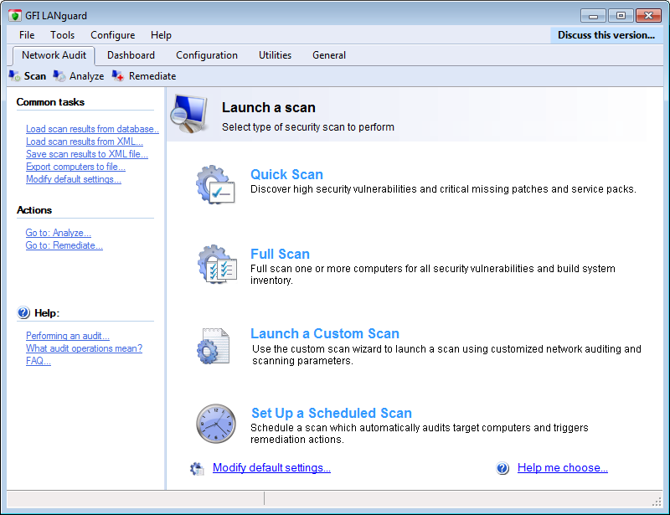Image resolution: width=670 pixels, height=515 pixels.
Task: Click the GFI LANguard title bar icon
Action: click(15, 16)
